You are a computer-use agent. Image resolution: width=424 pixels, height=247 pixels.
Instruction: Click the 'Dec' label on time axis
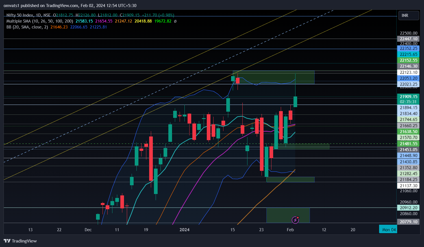tap(88, 230)
